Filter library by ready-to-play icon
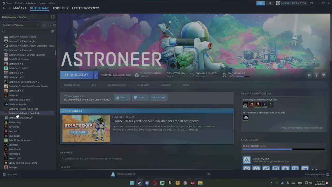The image size is (332, 187). 54,25
